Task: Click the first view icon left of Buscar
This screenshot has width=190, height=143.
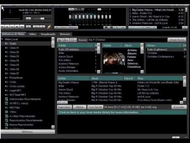Action: (x=60, y=40)
